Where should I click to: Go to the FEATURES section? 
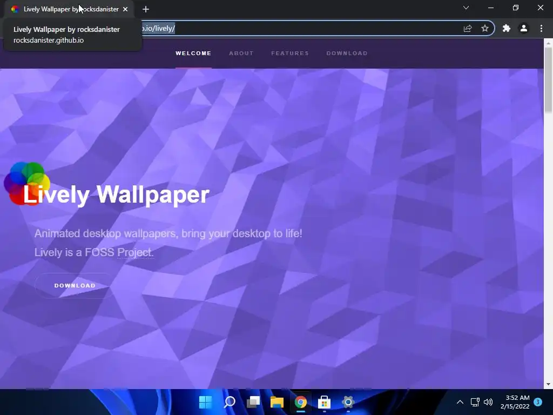(x=290, y=53)
